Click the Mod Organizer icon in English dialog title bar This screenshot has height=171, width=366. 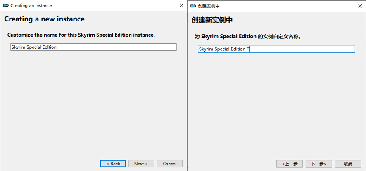coord(6,5)
